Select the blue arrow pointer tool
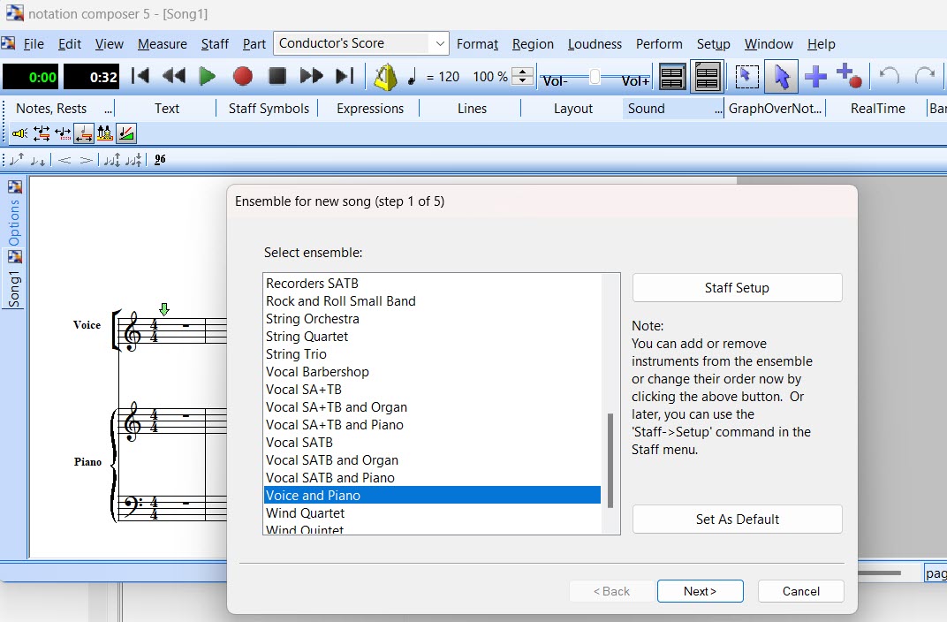This screenshot has height=622, width=947. click(781, 77)
